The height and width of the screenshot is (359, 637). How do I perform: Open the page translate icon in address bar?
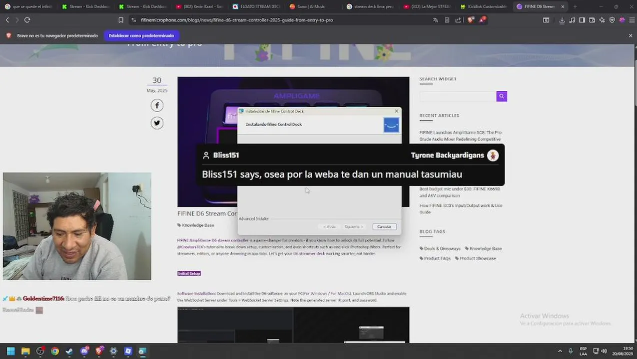(x=436, y=20)
